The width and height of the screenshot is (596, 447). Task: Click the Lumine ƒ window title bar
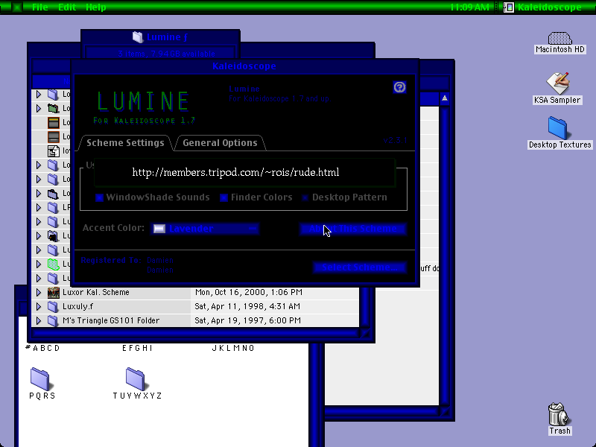coord(160,37)
